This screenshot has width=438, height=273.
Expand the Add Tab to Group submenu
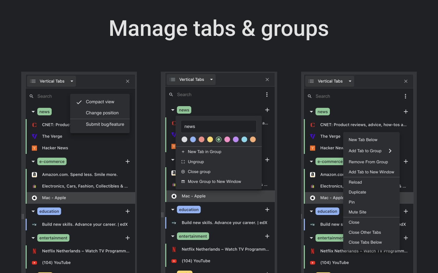coord(365,150)
